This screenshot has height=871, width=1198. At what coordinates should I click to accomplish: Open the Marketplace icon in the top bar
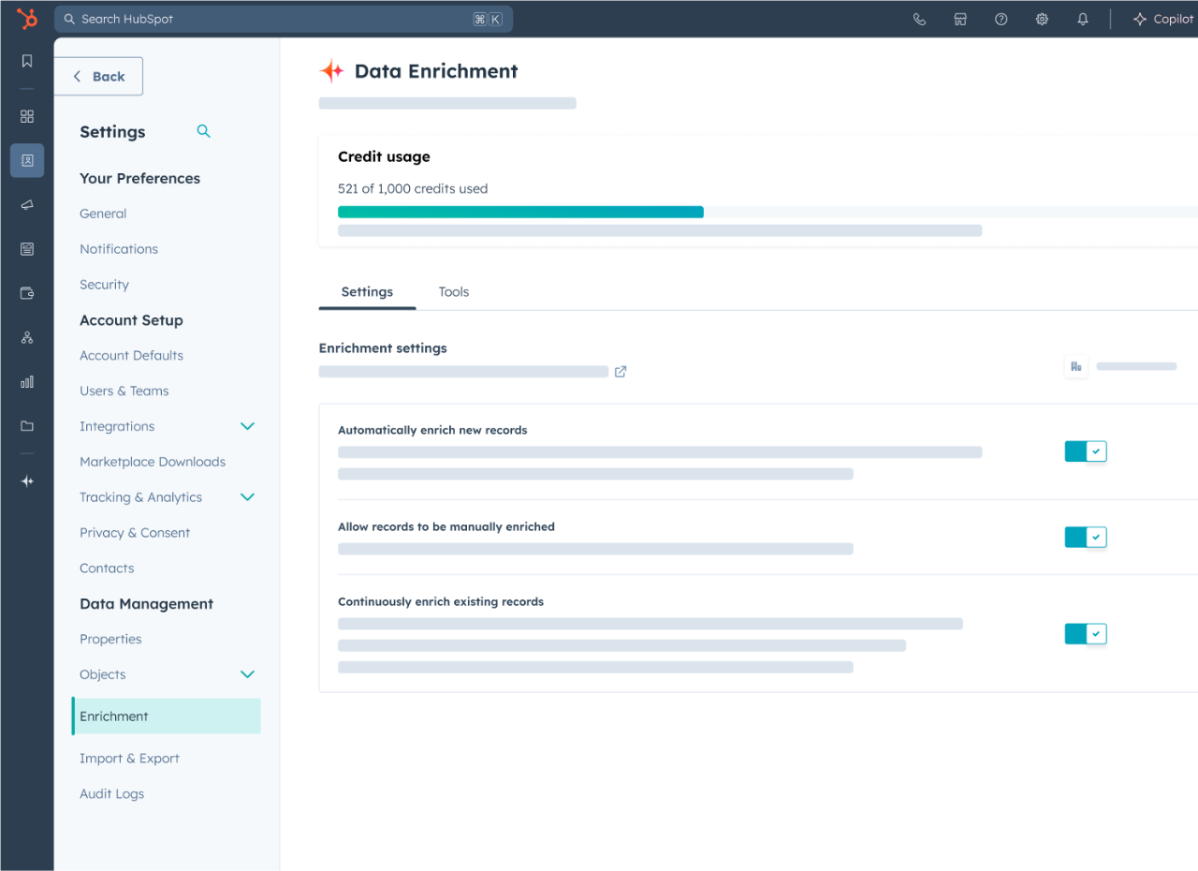(x=960, y=19)
